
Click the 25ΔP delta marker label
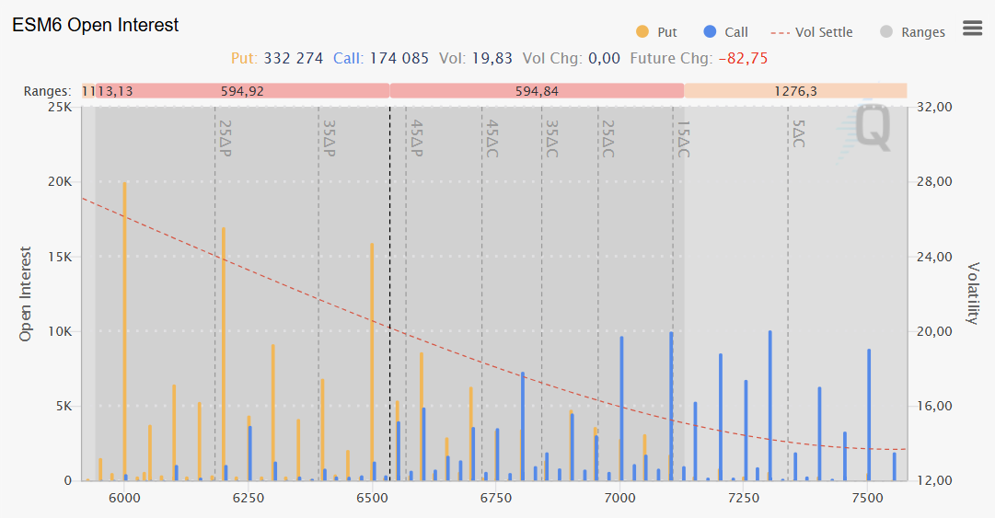tap(225, 138)
